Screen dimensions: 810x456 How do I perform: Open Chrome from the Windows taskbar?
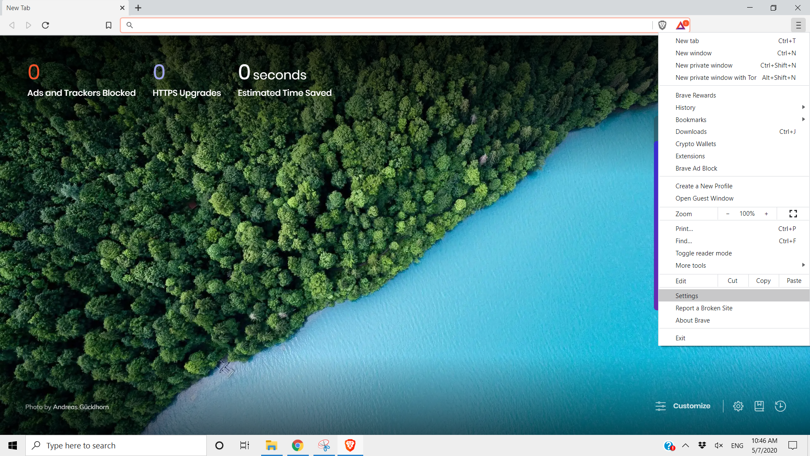point(297,445)
